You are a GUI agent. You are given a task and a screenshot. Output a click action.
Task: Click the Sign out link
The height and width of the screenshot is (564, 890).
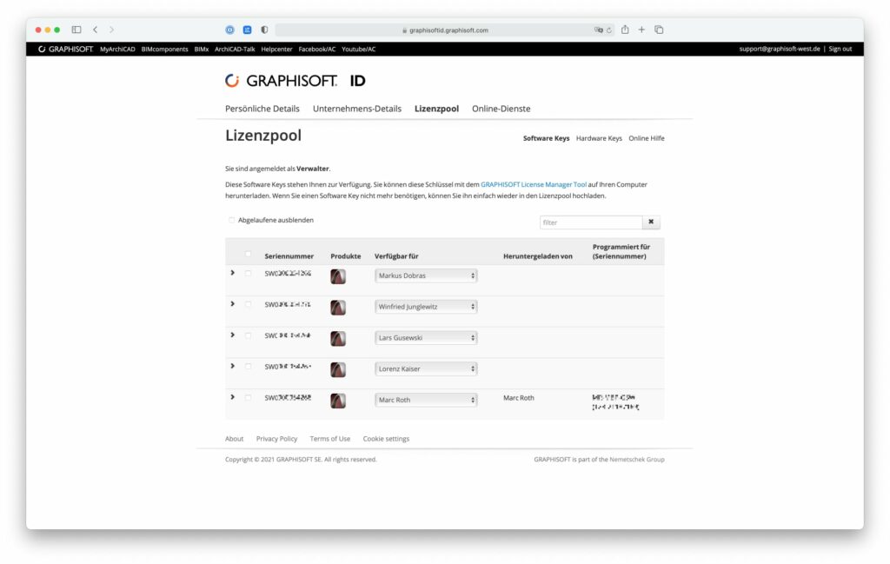(840, 49)
